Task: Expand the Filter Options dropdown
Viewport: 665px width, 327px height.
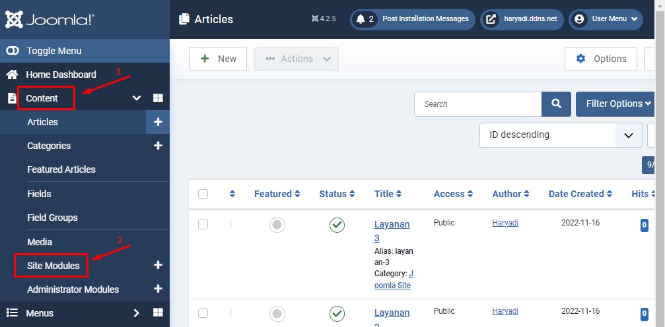Action: [618, 104]
